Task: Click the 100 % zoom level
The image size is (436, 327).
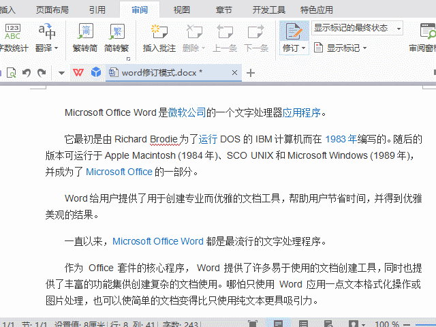Action: tap(386, 324)
